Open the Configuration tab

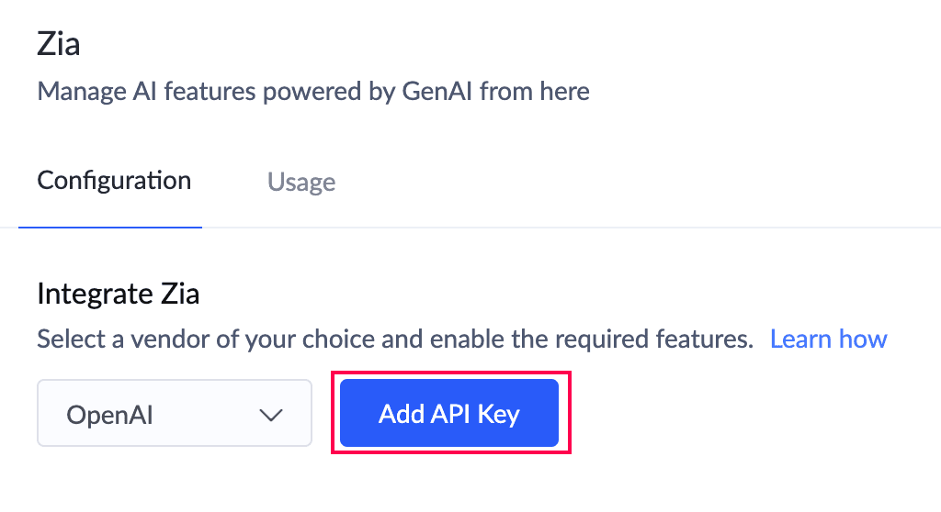coord(114,180)
